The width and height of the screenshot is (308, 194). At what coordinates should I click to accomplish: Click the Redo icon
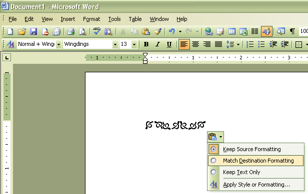189,31
